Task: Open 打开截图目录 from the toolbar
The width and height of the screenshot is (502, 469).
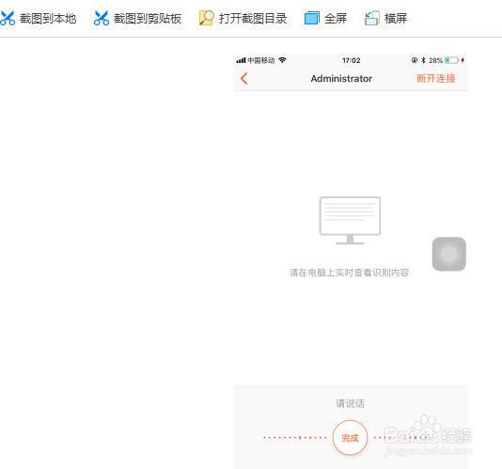Action: [x=253, y=19]
